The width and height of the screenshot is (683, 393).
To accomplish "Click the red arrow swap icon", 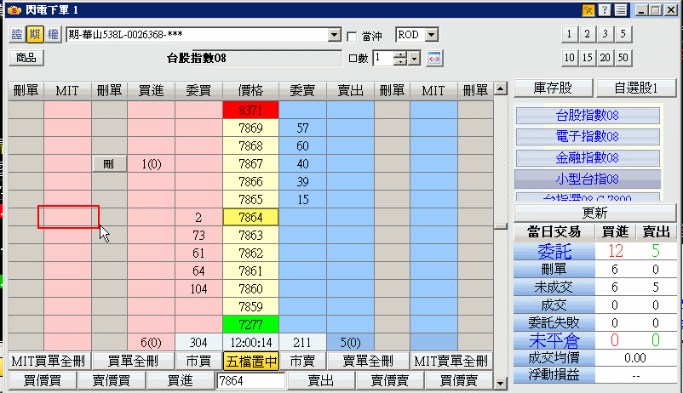I will pyautogui.click(x=434, y=59).
